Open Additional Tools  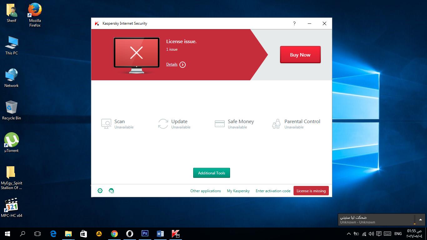212,173
